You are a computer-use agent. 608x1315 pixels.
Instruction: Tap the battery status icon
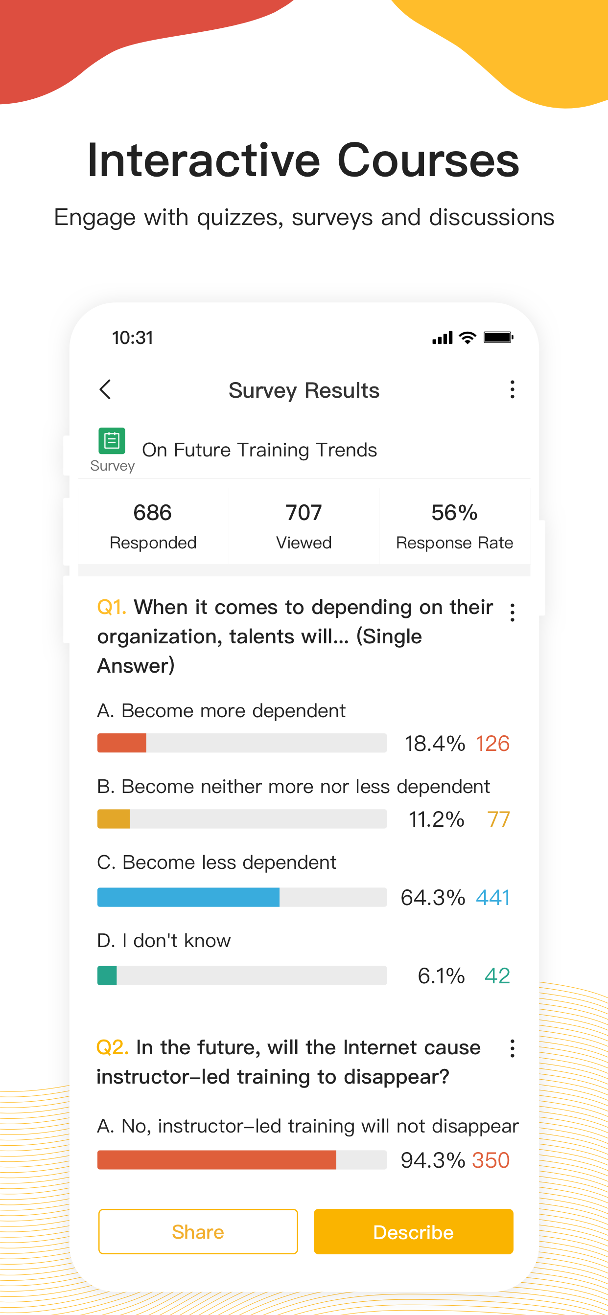(499, 338)
